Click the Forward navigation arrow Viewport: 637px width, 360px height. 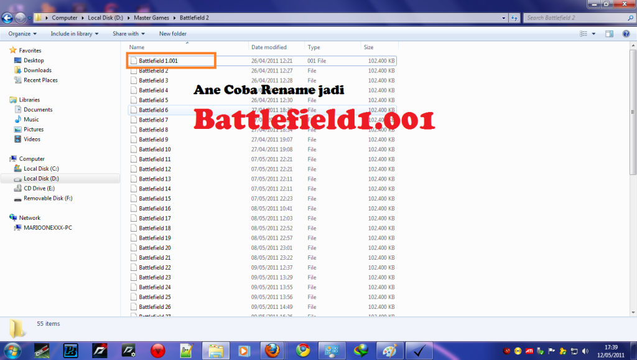pos(20,18)
